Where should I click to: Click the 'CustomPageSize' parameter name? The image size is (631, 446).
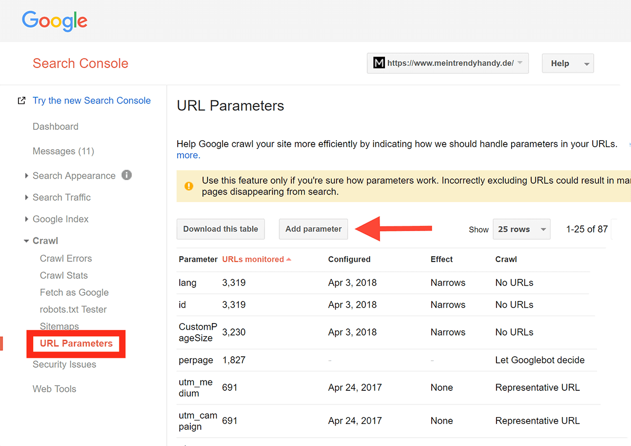coord(198,333)
